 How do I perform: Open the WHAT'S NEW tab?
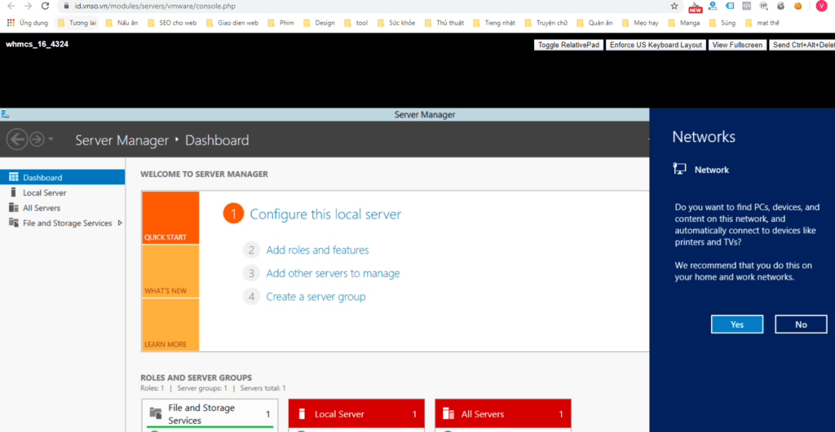point(170,271)
